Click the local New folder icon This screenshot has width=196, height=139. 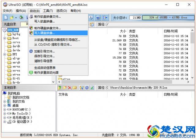click(65, 88)
